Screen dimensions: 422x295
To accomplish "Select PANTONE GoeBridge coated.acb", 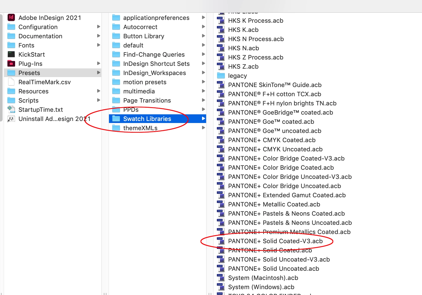I will pyautogui.click(x=280, y=113).
